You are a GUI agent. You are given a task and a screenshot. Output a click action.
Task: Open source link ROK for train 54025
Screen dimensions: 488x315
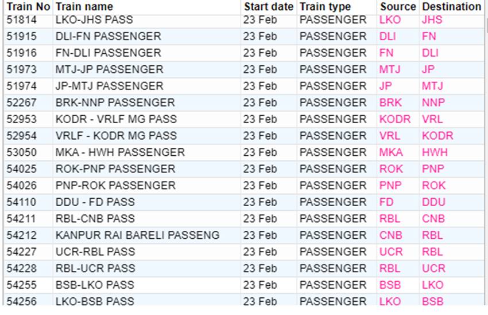tap(391, 169)
